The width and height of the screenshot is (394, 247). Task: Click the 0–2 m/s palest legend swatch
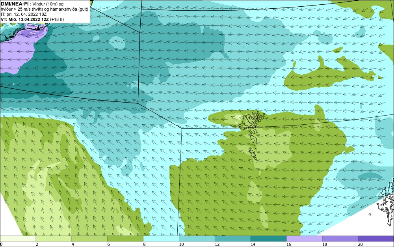click(x=18, y=239)
